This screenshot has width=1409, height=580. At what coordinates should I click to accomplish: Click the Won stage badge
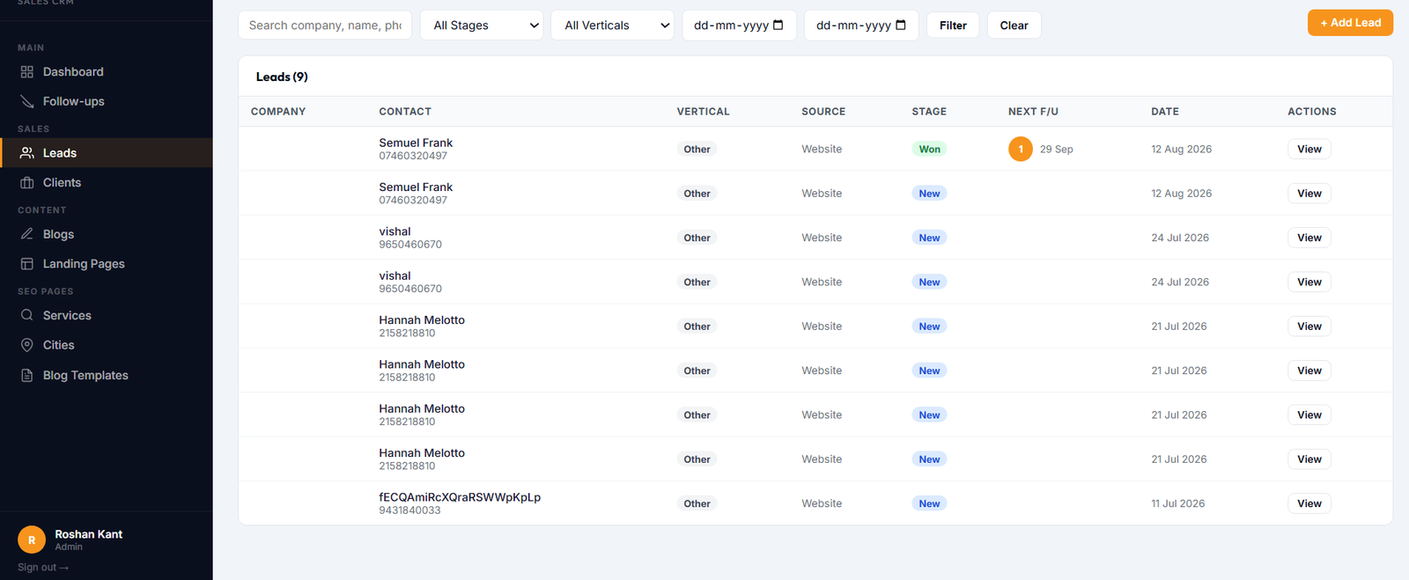tap(929, 149)
